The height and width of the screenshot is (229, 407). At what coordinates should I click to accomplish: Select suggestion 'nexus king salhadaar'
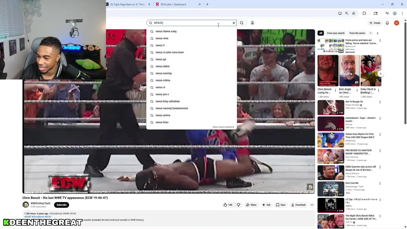pyautogui.click(x=191, y=101)
